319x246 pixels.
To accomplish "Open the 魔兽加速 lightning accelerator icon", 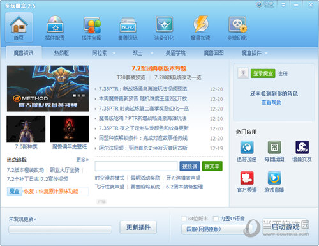I will [200, 27].
